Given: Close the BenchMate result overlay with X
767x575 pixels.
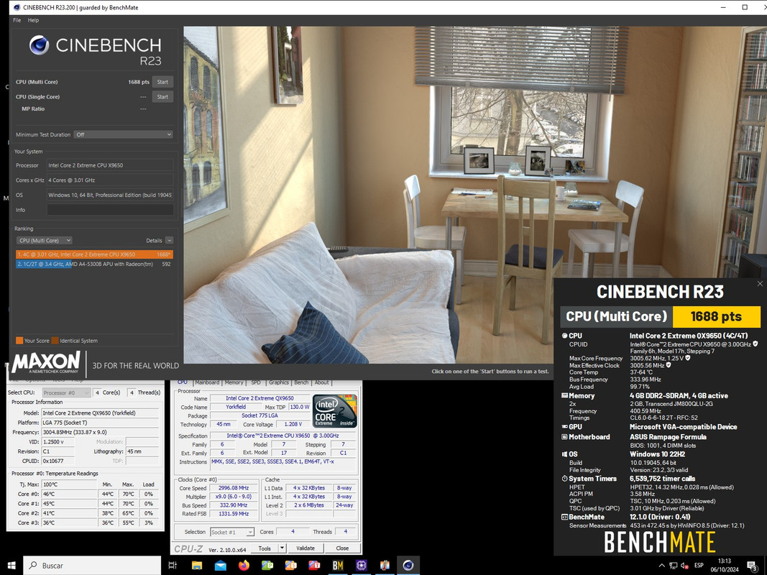Looking at the screenshot, I should [760, 284].
